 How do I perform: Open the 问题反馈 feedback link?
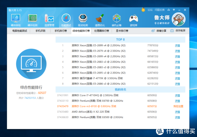point(160,10)
